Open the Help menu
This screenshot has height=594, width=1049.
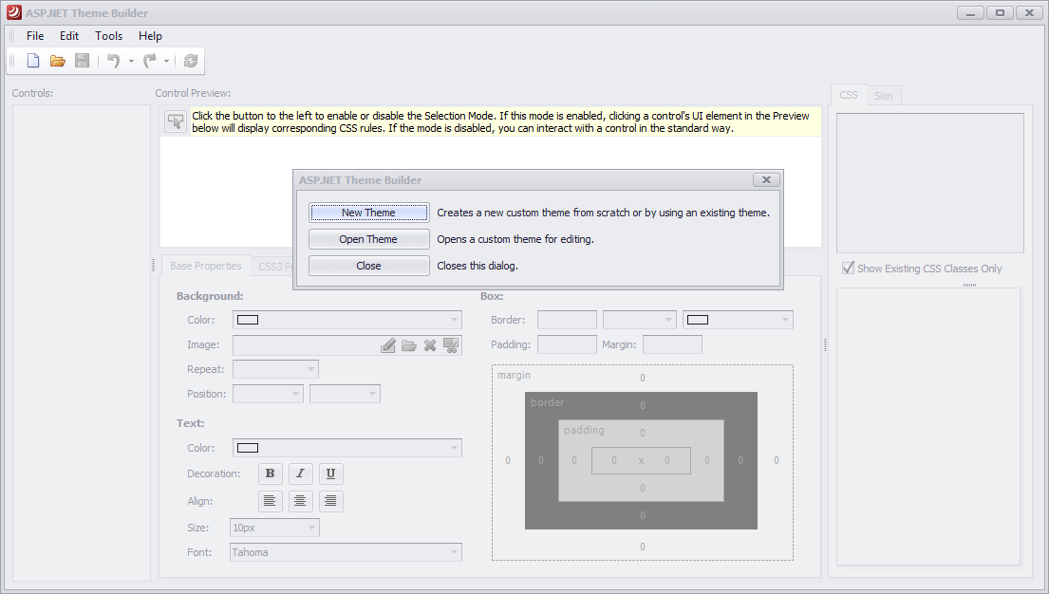[x=150, y=36]
